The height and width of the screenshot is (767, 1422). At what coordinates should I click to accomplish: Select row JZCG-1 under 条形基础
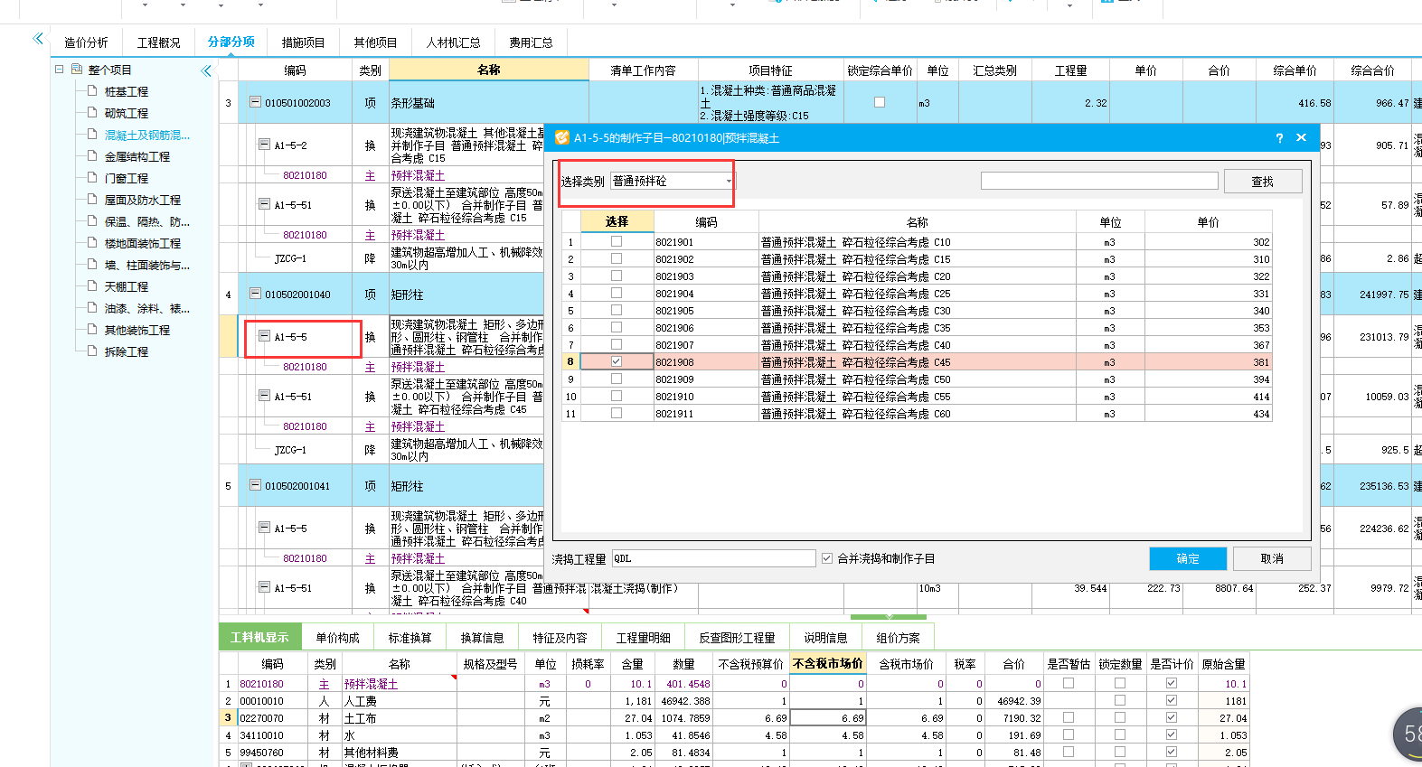point(290,258)
